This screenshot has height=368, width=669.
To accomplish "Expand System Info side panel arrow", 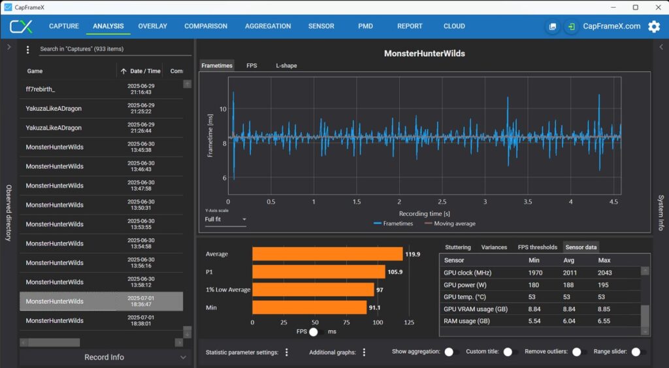I will coord(661,47).
